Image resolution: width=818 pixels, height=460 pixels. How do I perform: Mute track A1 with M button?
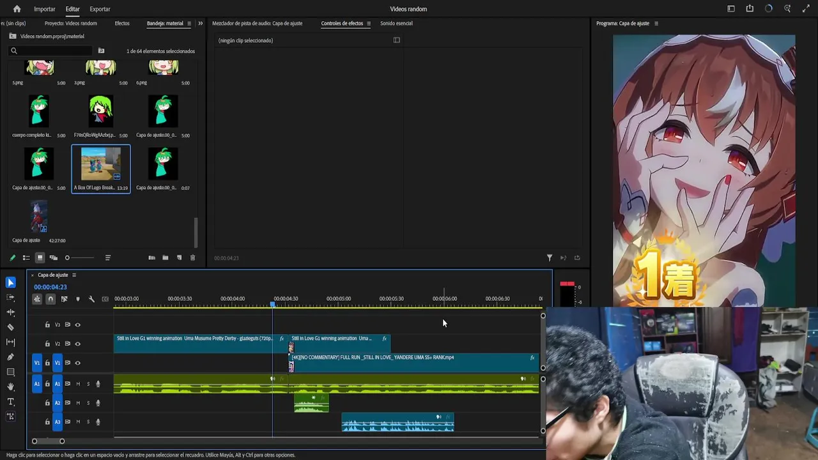tap(78, 384)
